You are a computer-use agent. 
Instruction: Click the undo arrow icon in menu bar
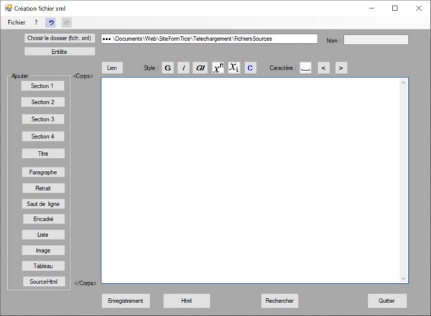(51, 22)
